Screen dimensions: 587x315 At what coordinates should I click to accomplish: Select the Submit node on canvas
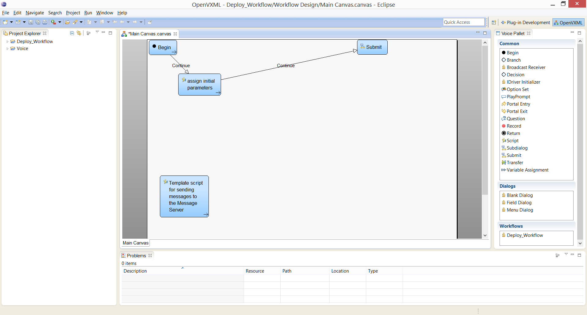372,47
